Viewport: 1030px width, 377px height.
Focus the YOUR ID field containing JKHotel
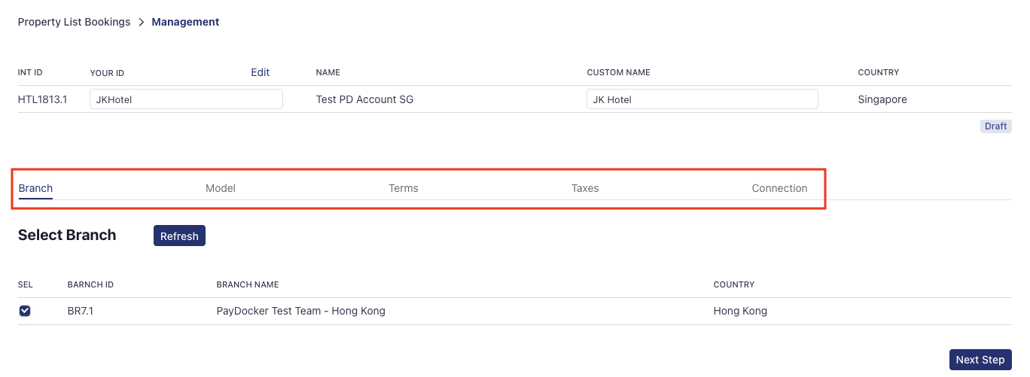click(186, 99)
